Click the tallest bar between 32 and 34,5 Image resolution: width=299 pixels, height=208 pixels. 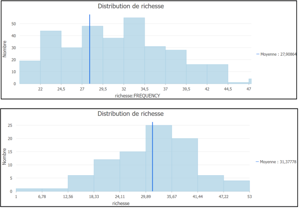134,51
